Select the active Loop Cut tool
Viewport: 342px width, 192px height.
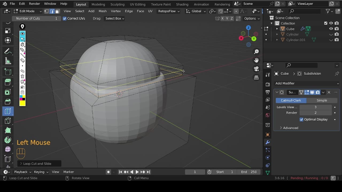pos(8,111)
